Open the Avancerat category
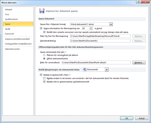 [x=10, y=34]
